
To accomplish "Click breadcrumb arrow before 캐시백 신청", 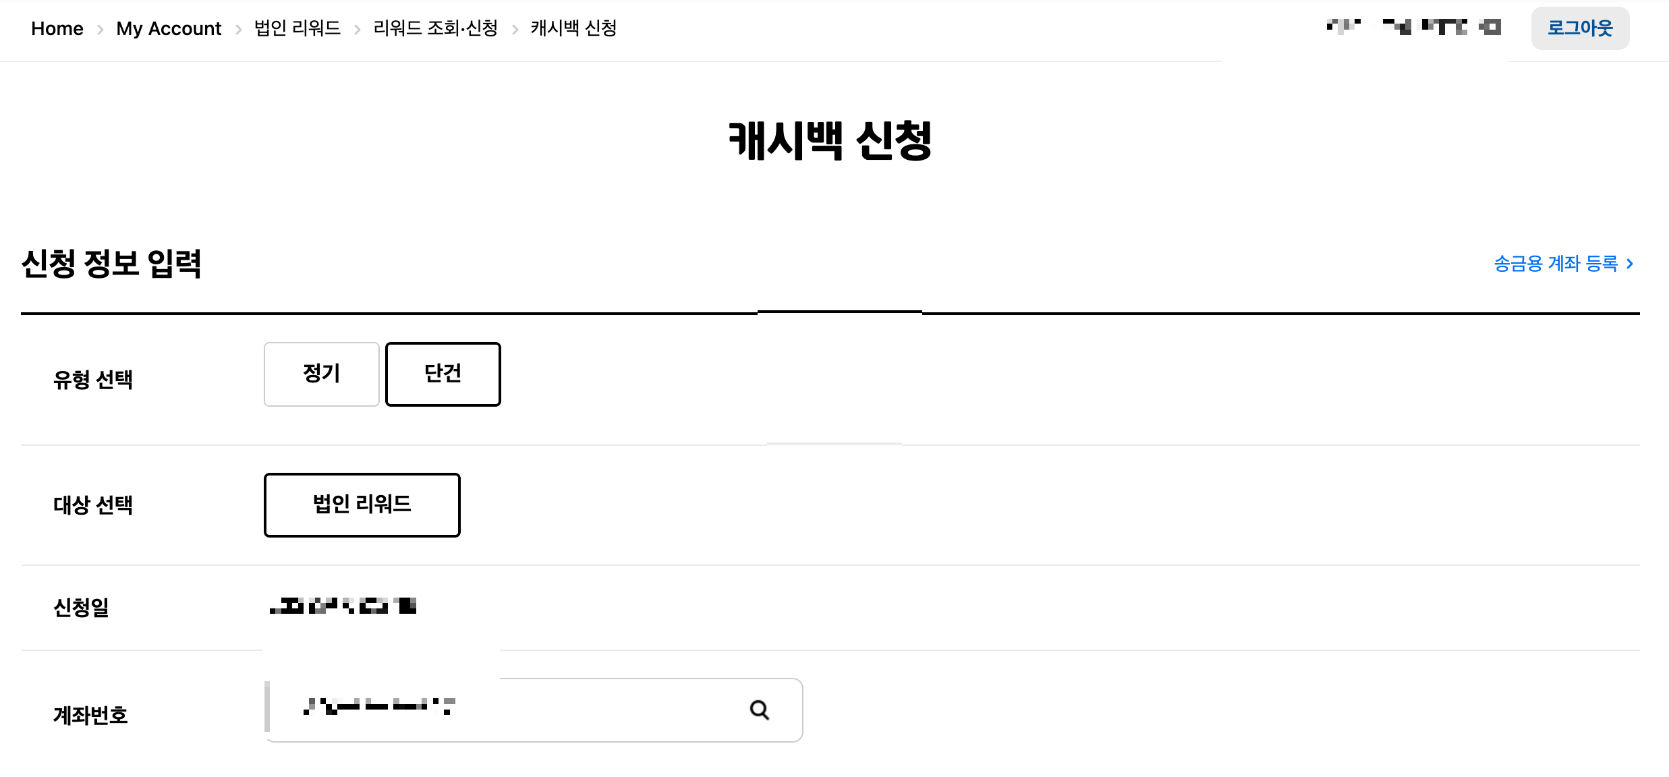I will coord(515,29).
